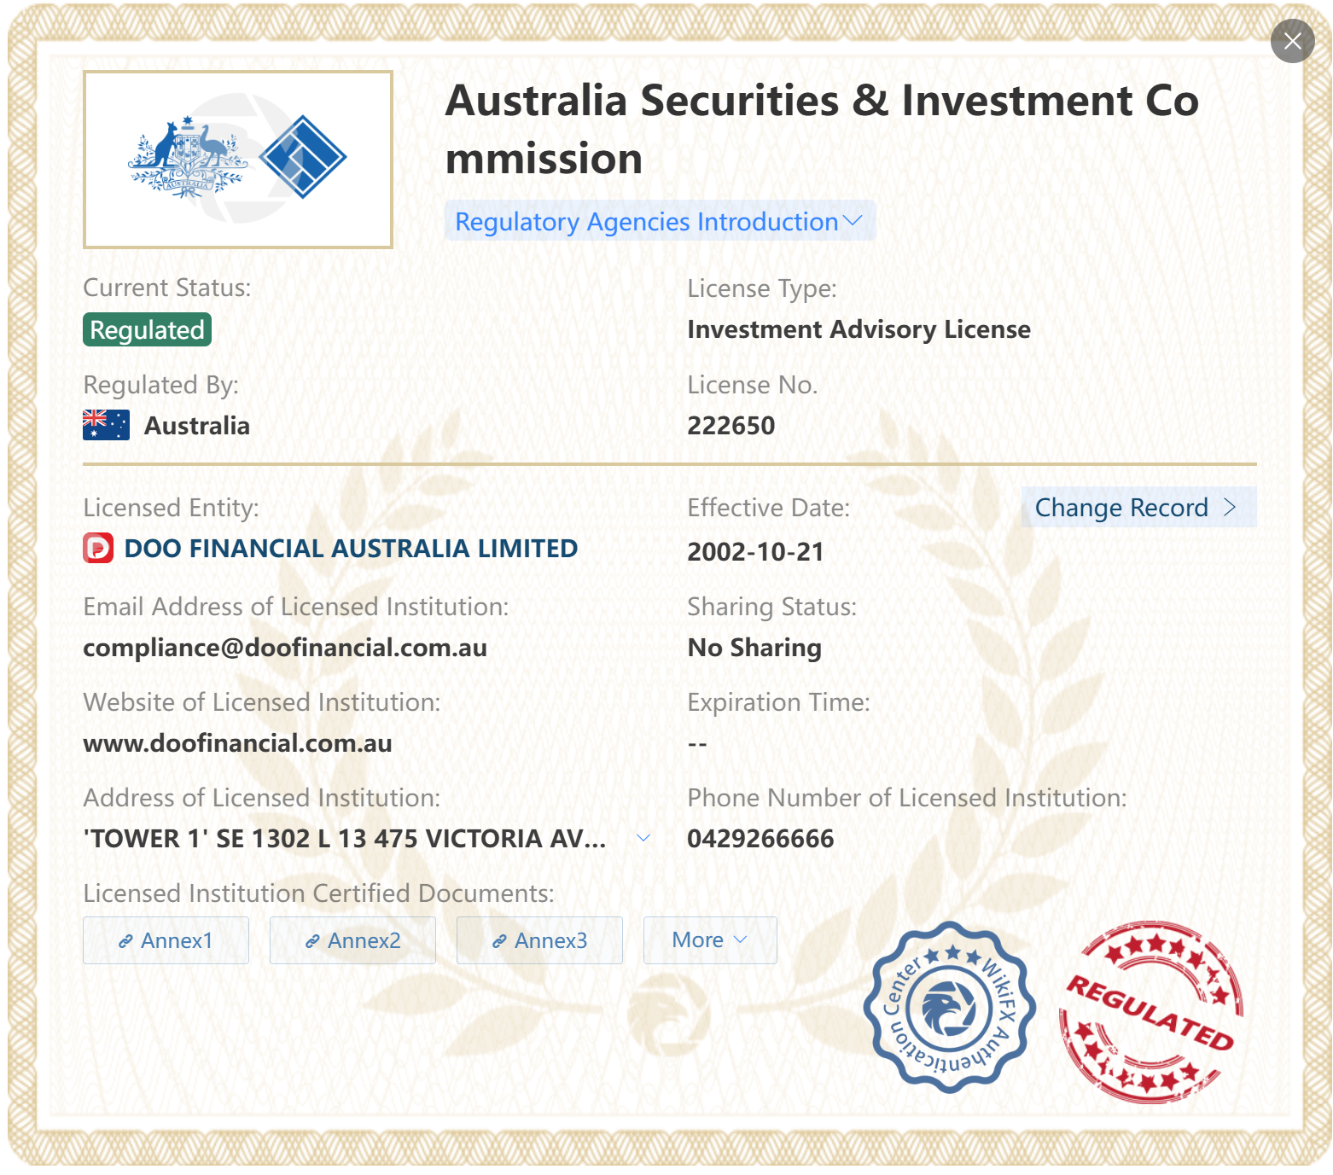The image size is (1333, 1175).
Task: Click the red REGULATED stamp
Action: click(1151, 1012)
